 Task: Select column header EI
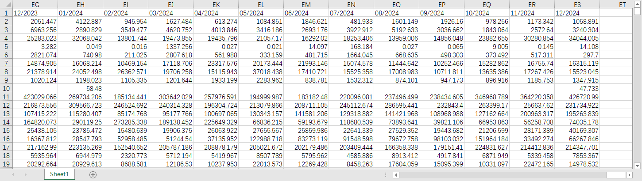pyautogui.click(x=125, y=4)
